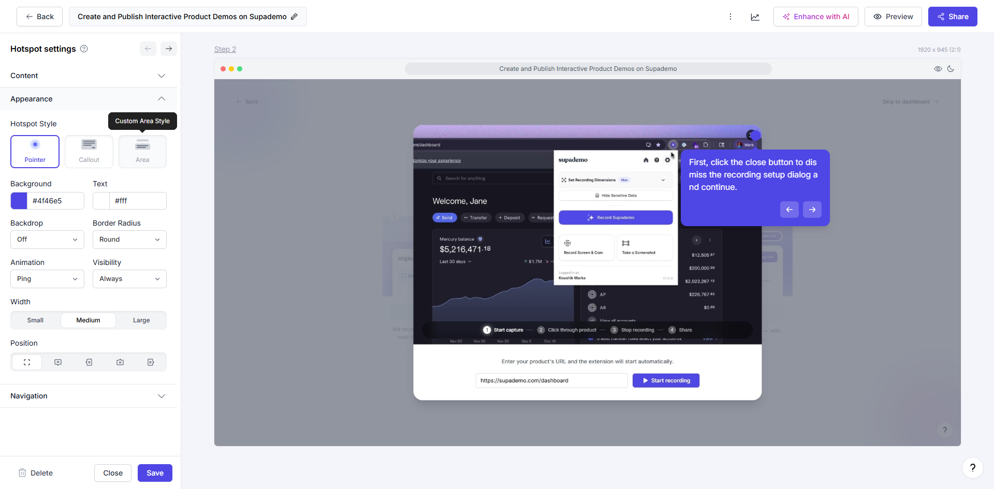This screenshot has height=489, width=994.
Task: Select the Area hotspot style
Action: pos(142,152)
